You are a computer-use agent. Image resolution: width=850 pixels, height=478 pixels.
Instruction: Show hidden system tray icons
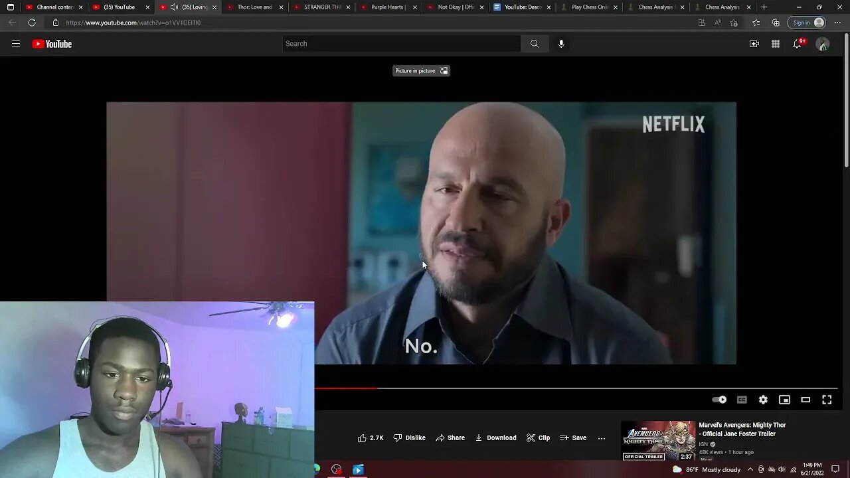tap(750, 470)
